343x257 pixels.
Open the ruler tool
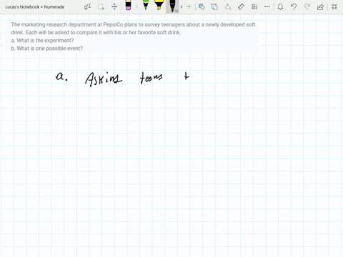pos(241,6)
